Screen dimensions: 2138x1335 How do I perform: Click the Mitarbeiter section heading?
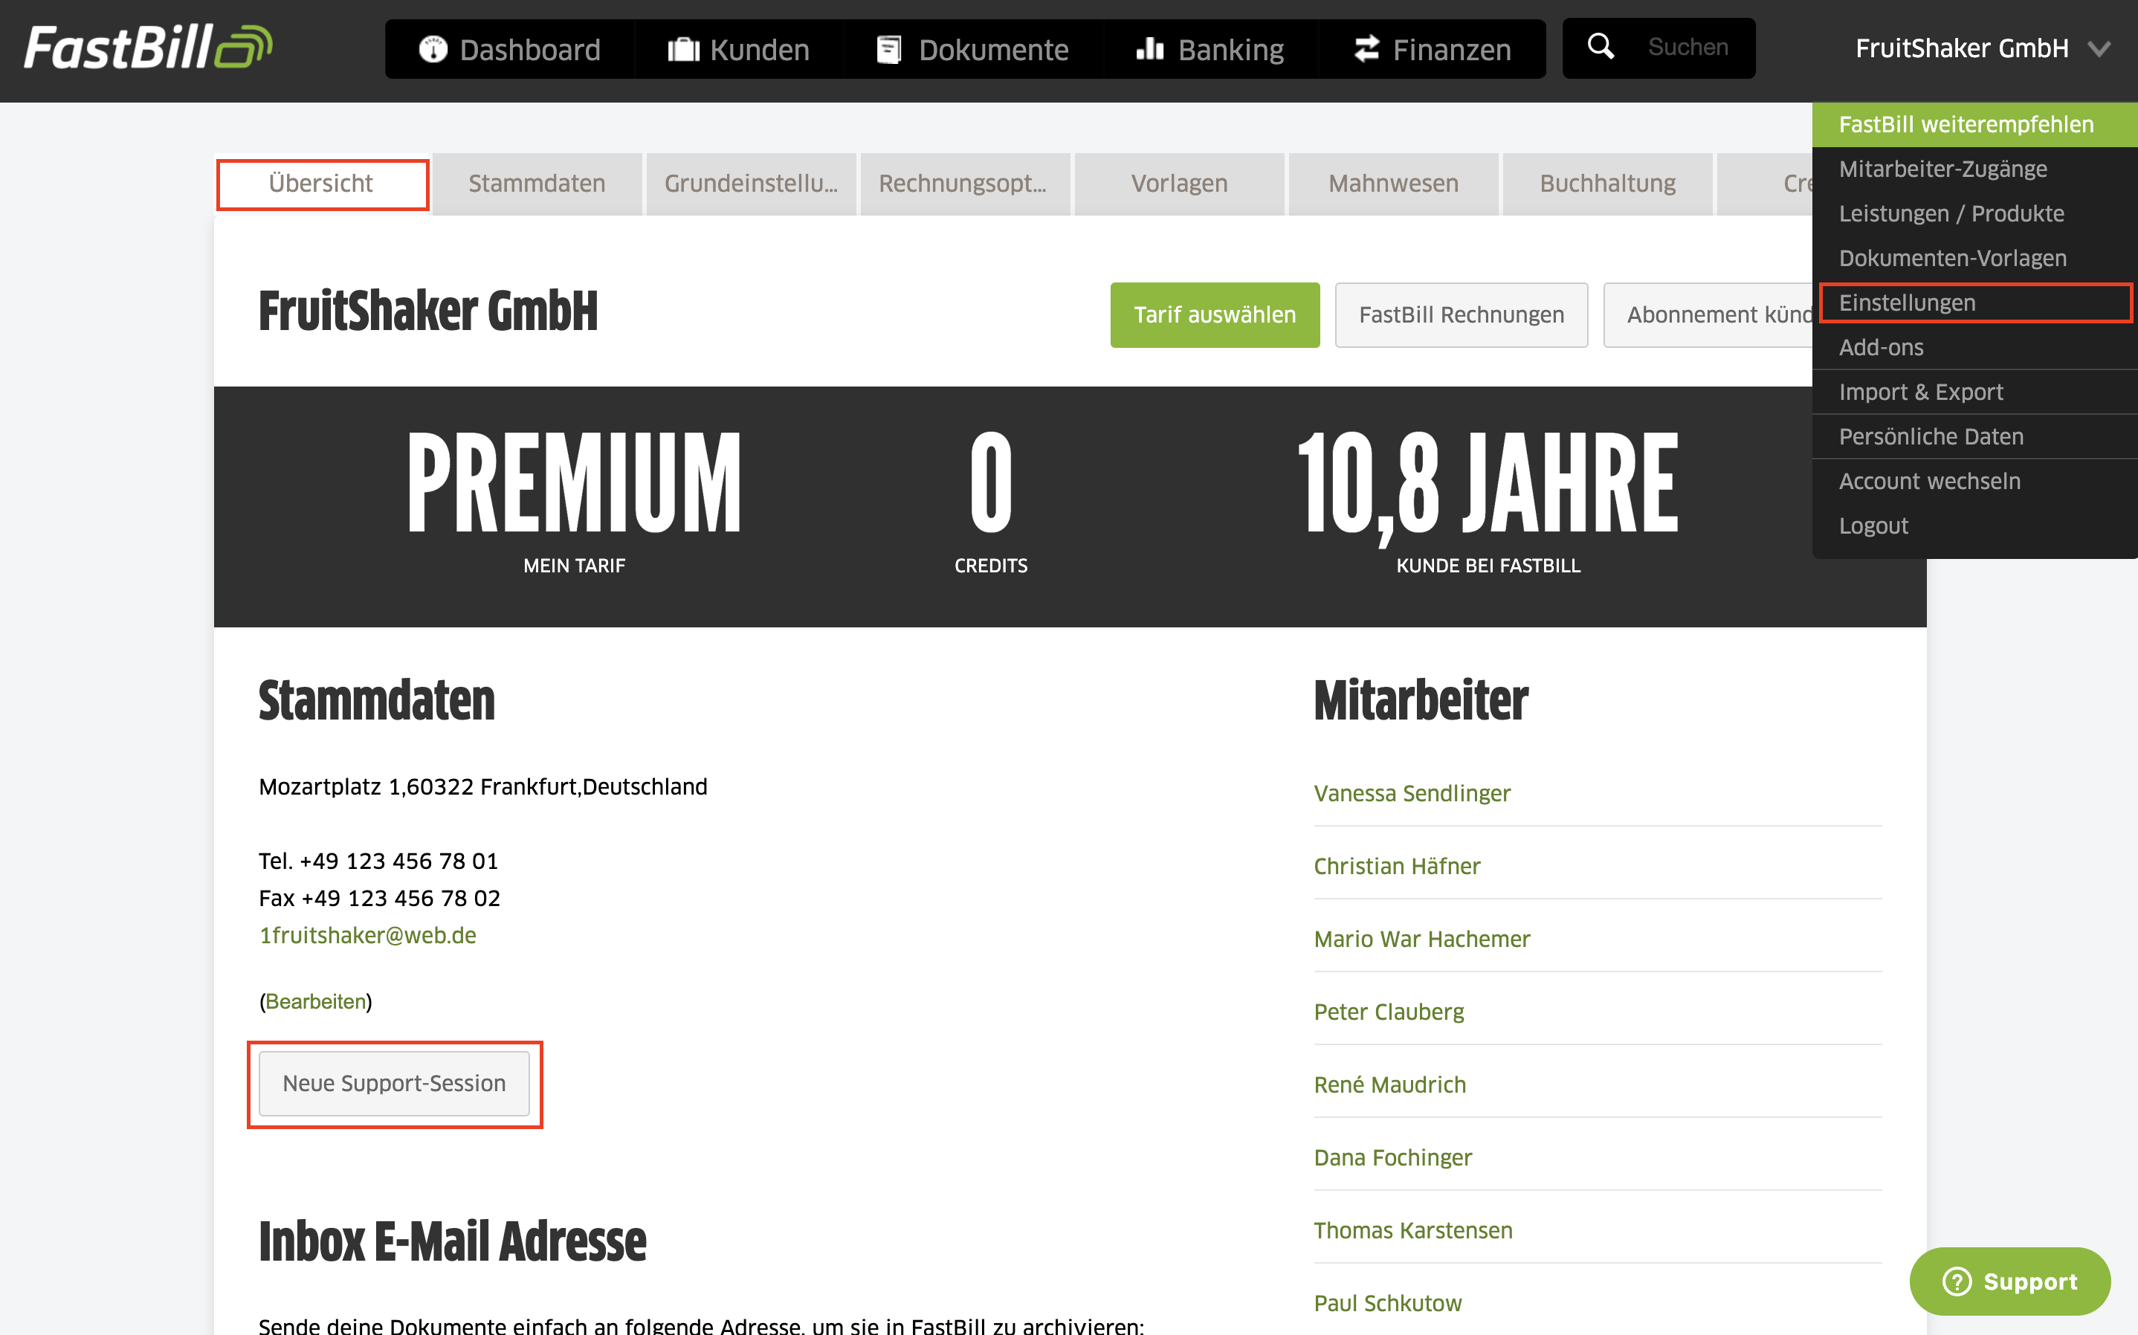click(x=1421, y=700)
